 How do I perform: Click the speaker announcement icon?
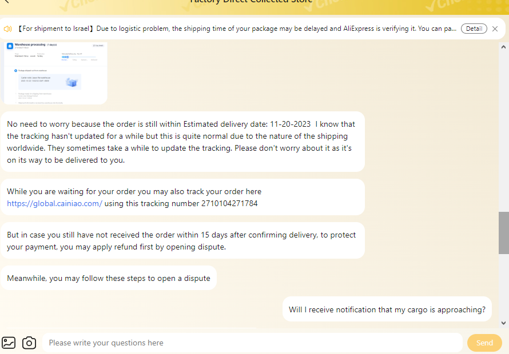click(8, 29)
